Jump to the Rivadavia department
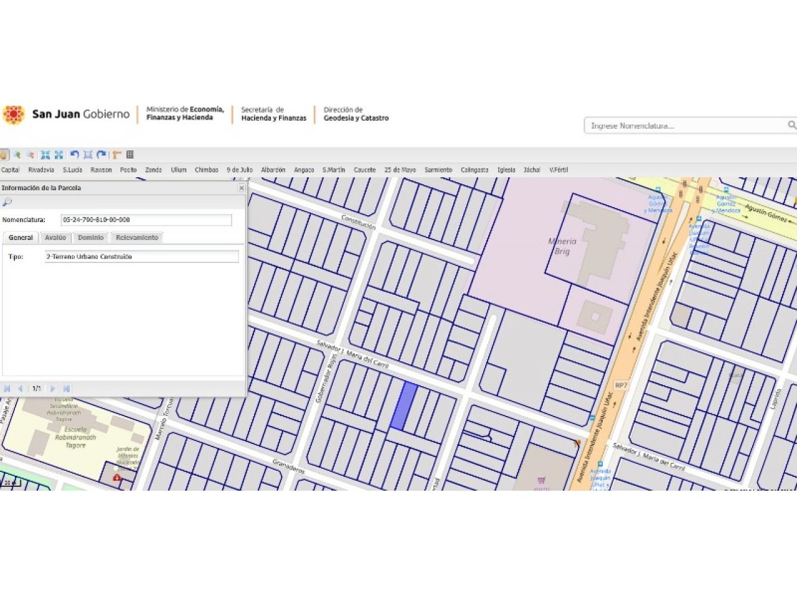This screenshot has width=797, height=597. pos(41,170)
